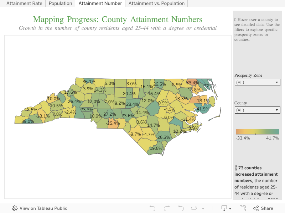Open the Population tab
Screen dimensions: 285x213
tap(60, 4)
